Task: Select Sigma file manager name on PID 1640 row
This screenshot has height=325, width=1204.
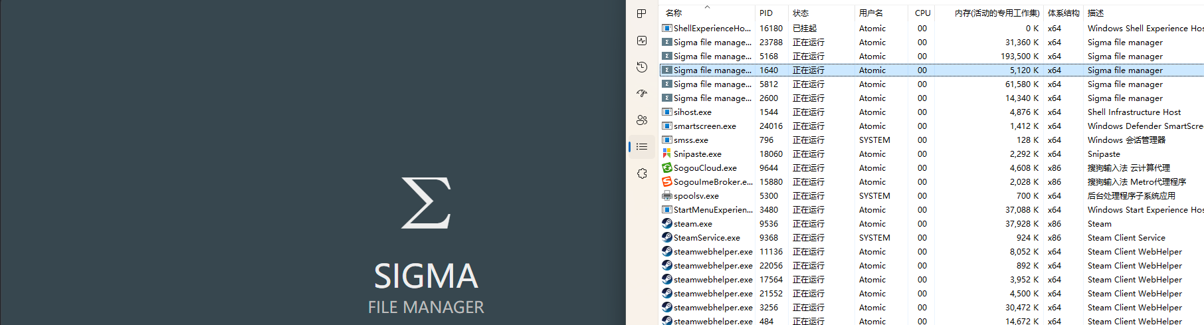Action: click(x=712, y=70)
